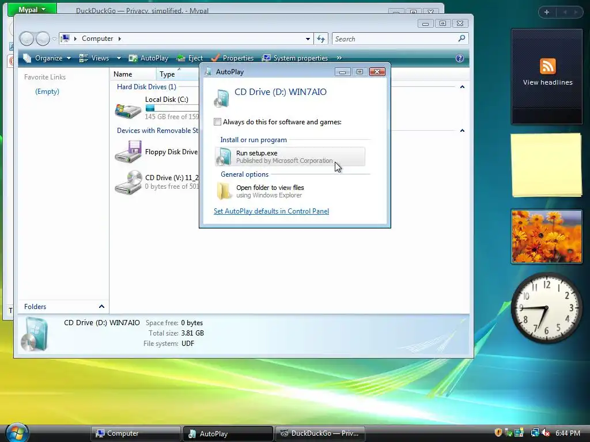Switch to AutoPlay taskbar button
The image size is (590, 442).
coord(228,433)
